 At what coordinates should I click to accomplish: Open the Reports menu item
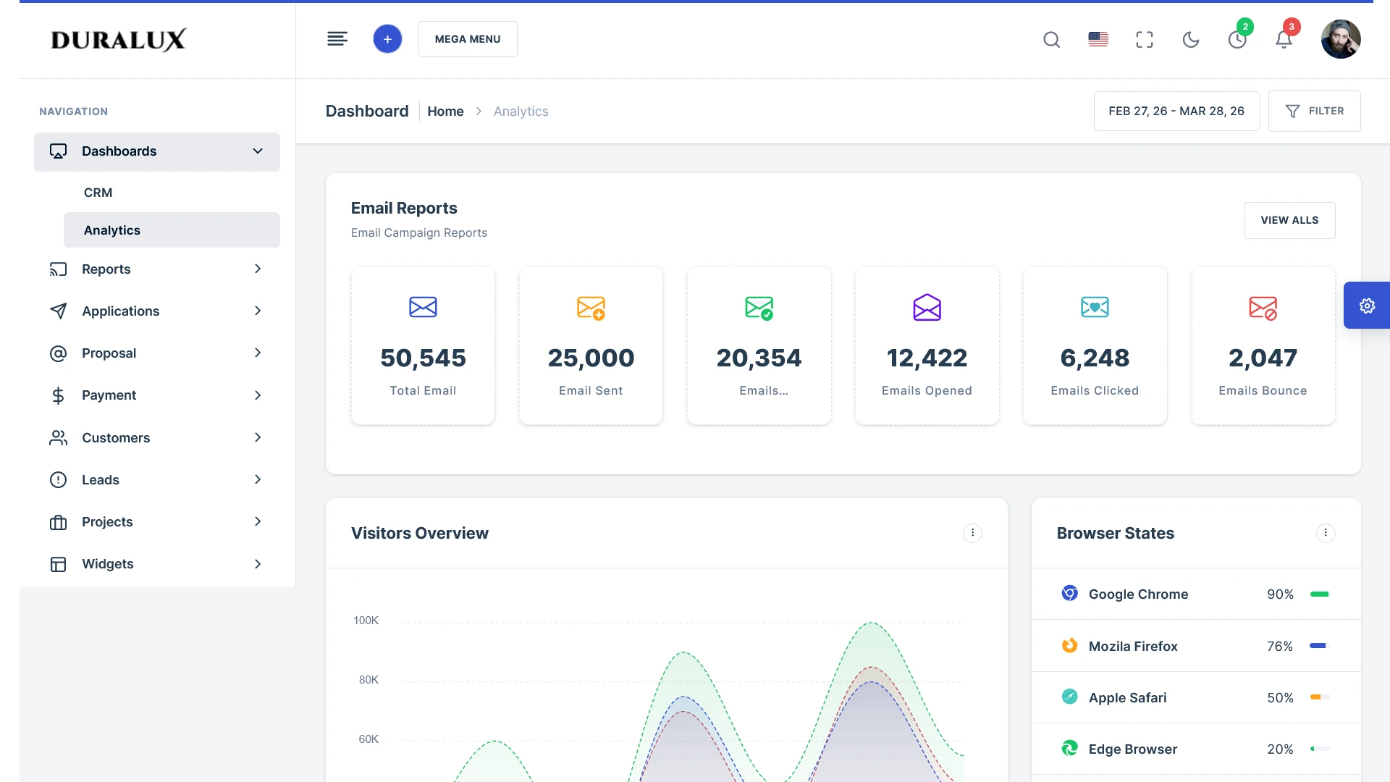(157, 269)
